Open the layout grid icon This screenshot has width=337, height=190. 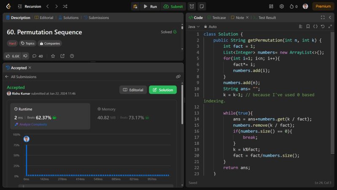tap(271, 6)
